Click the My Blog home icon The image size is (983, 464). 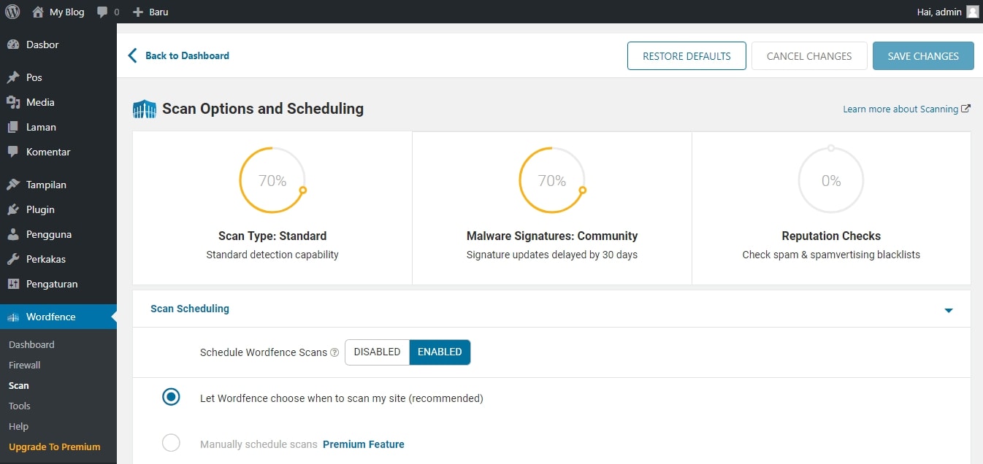pyautogui.click(x=38, y=12)
